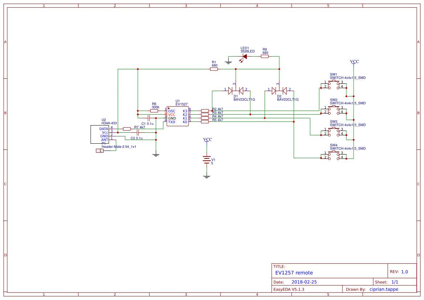Select the K3 pin label on U1
This screenshot has width=424, height=300.
(x=185, y=111)
